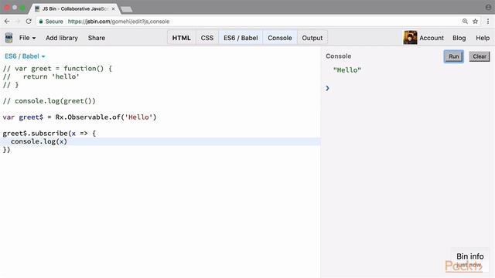The height and width of the screenshot is (278, 495).
Task: Click the console.log(x) code line
Action: 39,141
